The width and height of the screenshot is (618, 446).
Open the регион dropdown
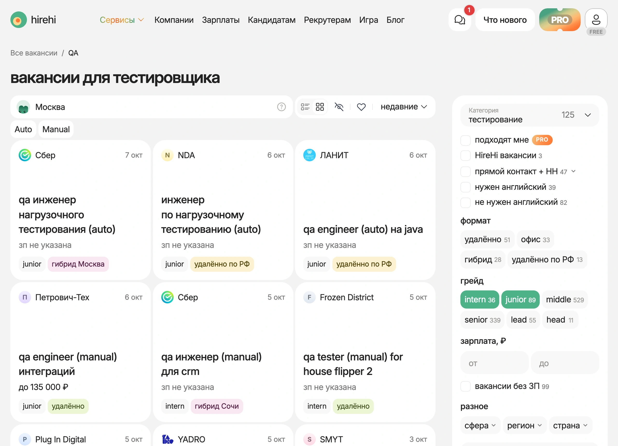(x=524, y=425)
